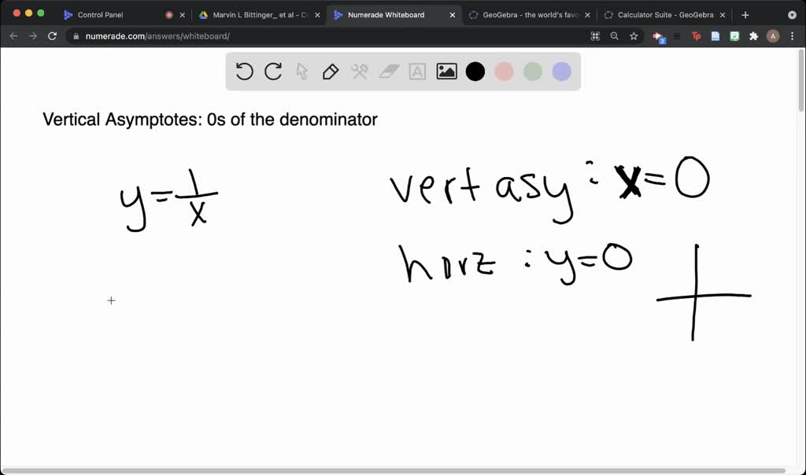Switch to the GeoGebra Calculator Suite tab

(x=665, y=14)
